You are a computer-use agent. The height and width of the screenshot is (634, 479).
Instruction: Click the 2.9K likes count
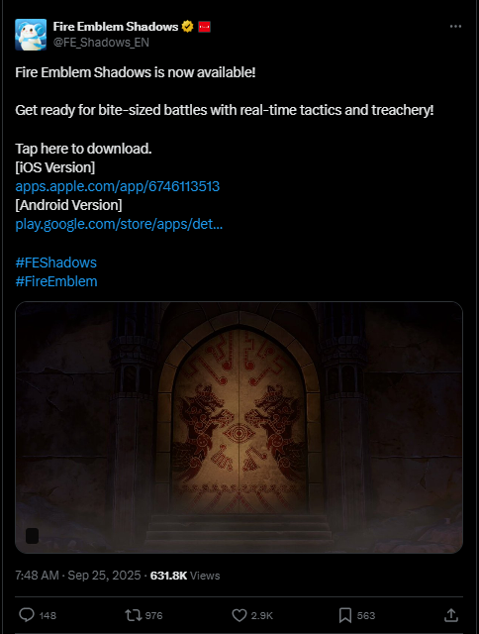pyautogui.click(x=261, y=615)
